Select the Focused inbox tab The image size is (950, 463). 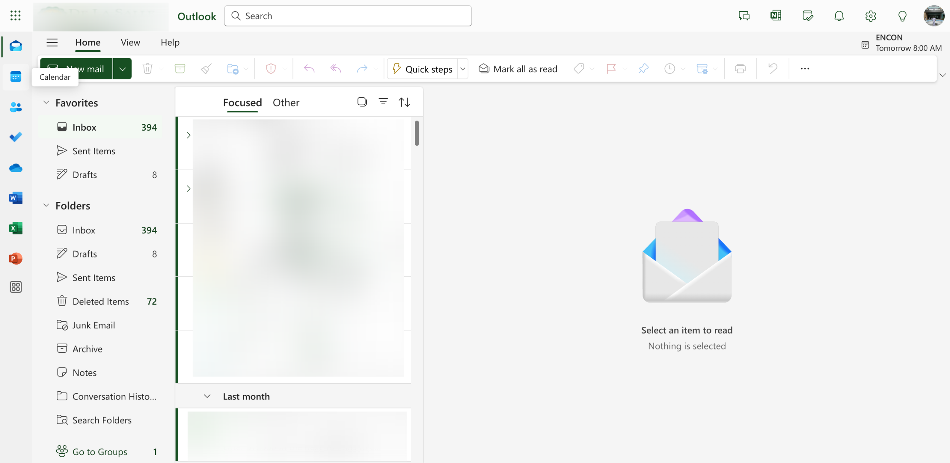(x=242, y=102)
